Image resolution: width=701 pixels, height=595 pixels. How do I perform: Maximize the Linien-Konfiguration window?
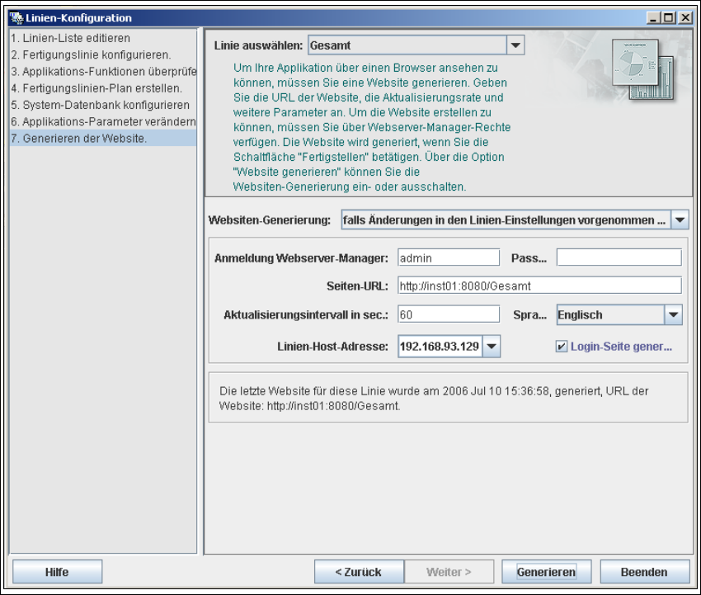point(670,18)
